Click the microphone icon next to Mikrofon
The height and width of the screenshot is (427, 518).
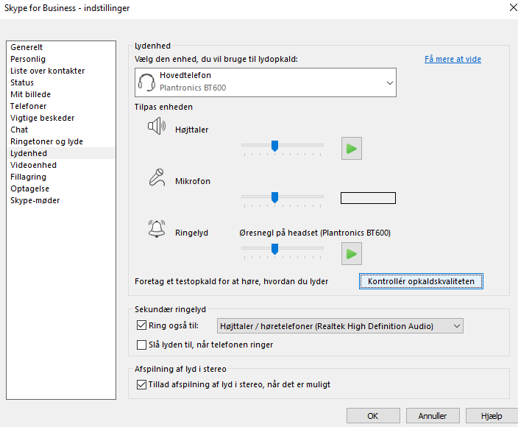pos(157,177)
